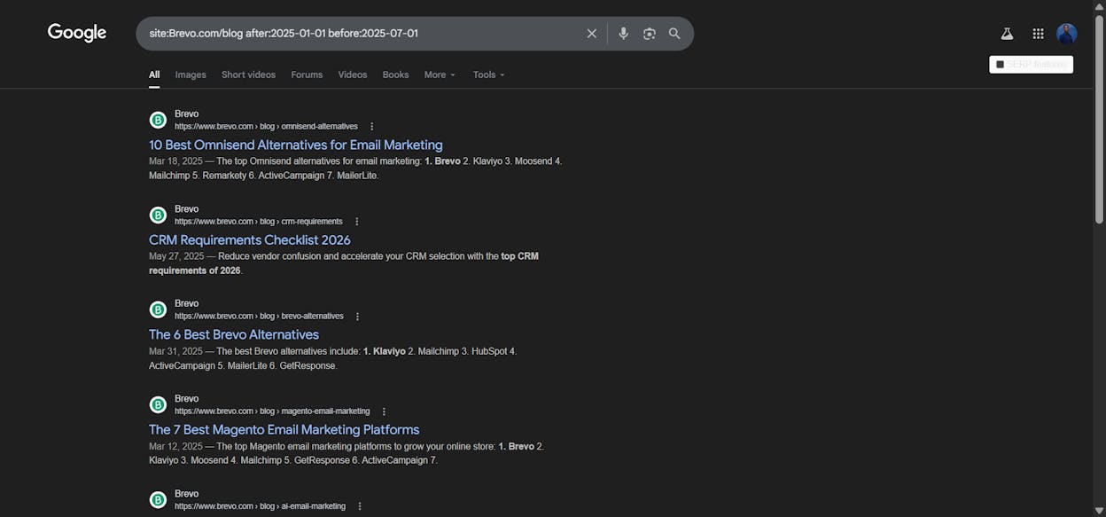The height and width of the screenshot is (517, 1106).
Task: Click 'Brevo' site name above Omnisend result
Action: pos(186,114)
